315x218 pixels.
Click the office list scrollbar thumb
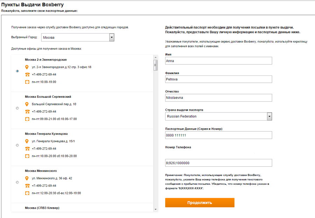(155, 65)
